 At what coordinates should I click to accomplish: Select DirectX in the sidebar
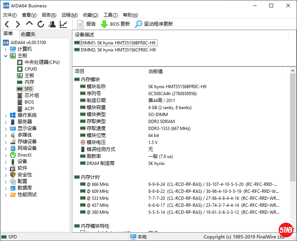coord(25,155)
